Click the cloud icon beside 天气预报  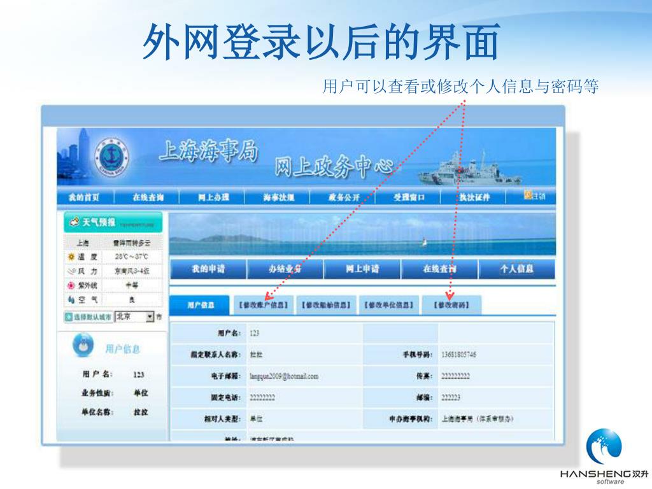[74, 222]
